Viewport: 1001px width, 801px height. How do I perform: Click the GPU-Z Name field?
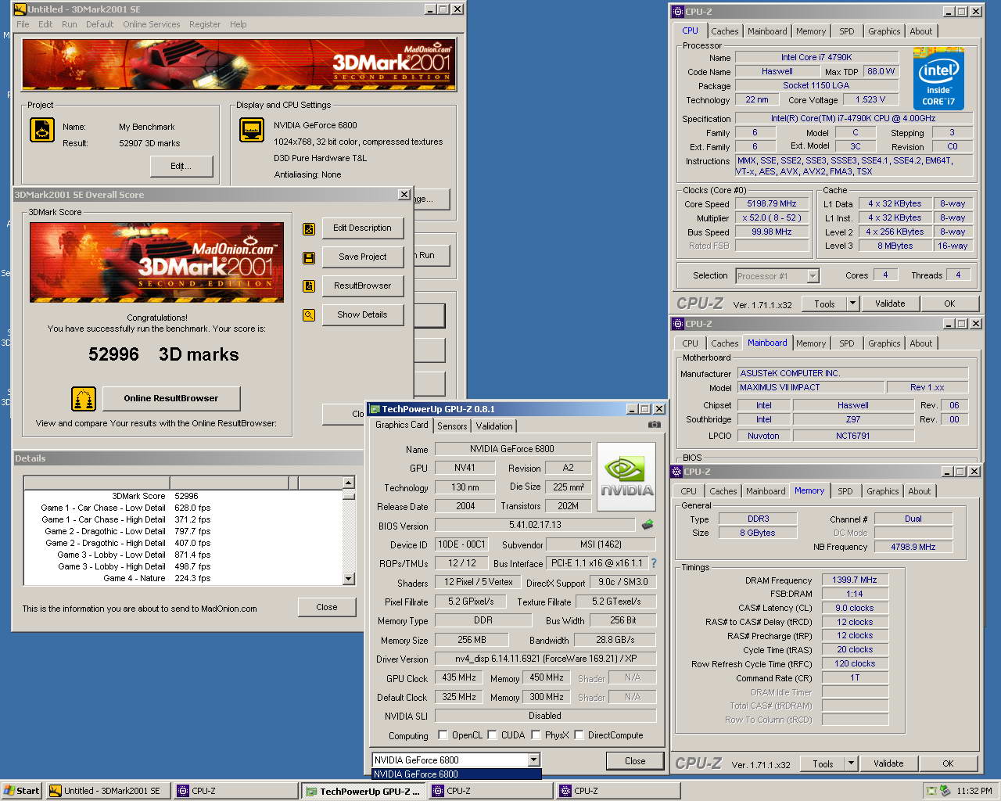tap(512, 449)
